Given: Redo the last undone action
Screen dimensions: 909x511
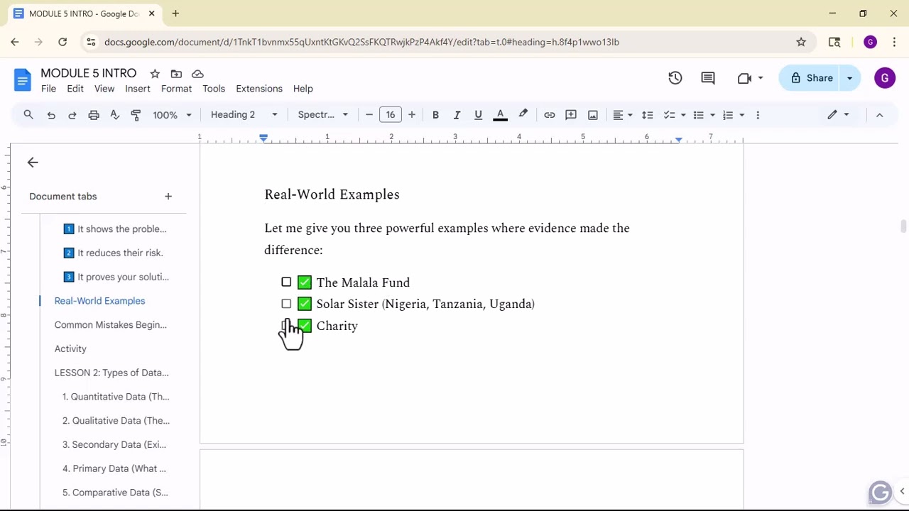Looking at the screenshot, I should point(72,115).
